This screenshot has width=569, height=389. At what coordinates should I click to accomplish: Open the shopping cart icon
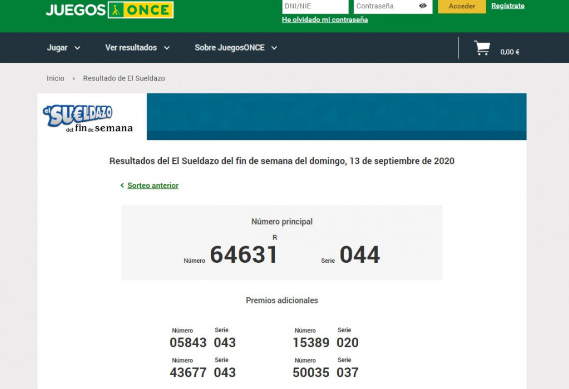click(x=482, y=48)
